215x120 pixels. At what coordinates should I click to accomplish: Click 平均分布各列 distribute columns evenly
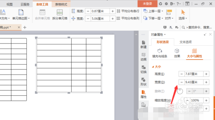128,18
